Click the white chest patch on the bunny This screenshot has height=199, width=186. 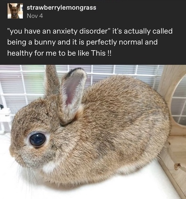point(49,167)
